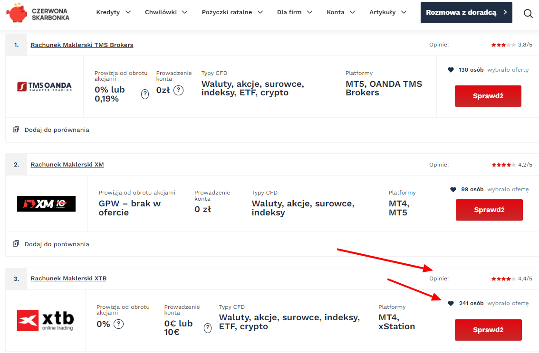The image size is (539, 353).
Task: Open Rachunek Maklerski TMS Brokers link
Action: point(82,45)
